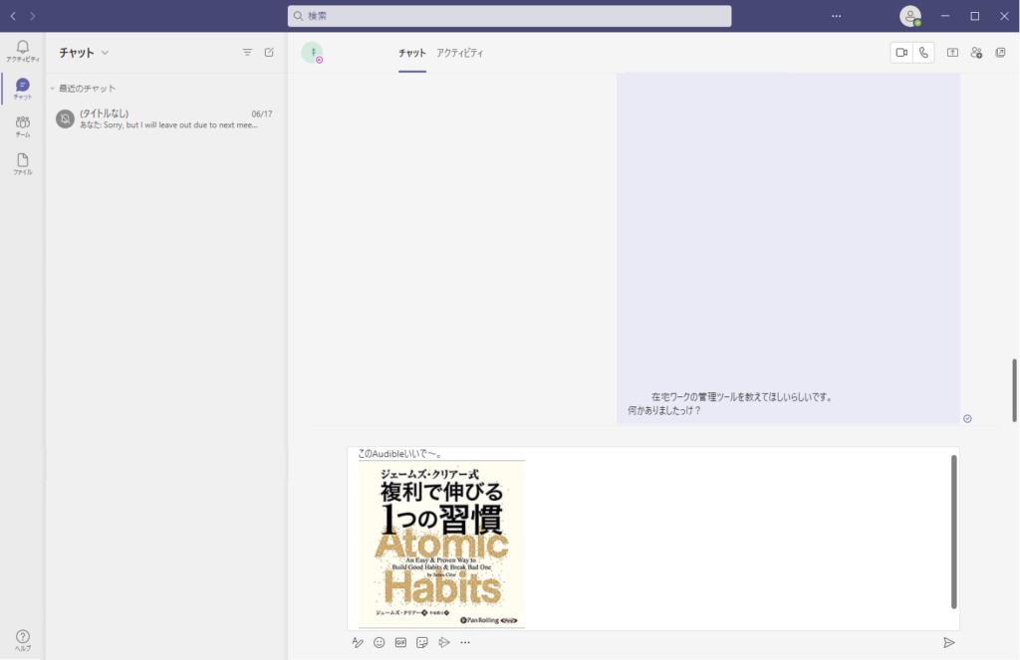Go back with the left arrow
Viewport: 1020px width, 660px height.
13,16
